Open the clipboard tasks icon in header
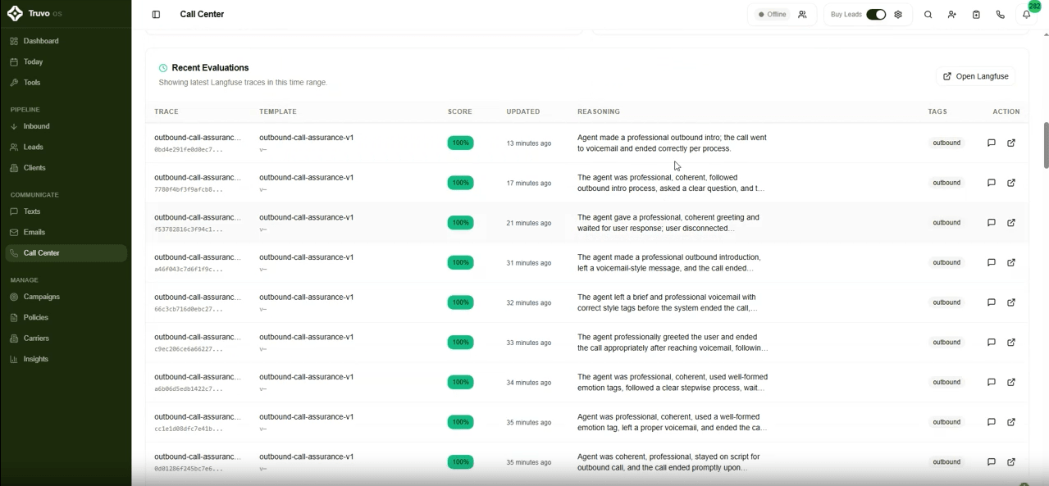This screenshot has height=486, width=1049. point(976,15)
